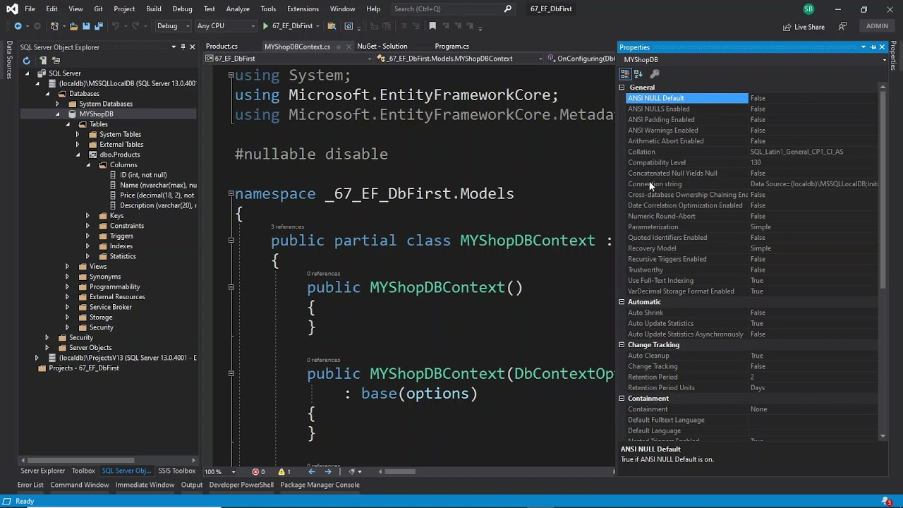Switch to the Product.cs tab
903x508 pixels.
(x=222, y=47)
